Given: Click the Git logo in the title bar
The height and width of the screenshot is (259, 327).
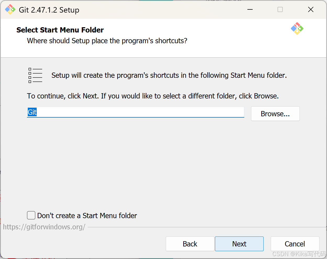Looking at the screenshot, I should [10, 10].
